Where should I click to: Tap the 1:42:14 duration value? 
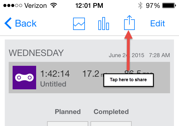tap(55, 74)
